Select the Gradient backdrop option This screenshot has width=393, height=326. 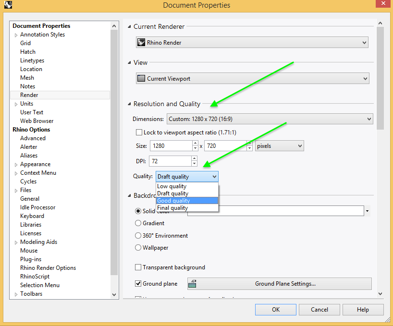138,223
